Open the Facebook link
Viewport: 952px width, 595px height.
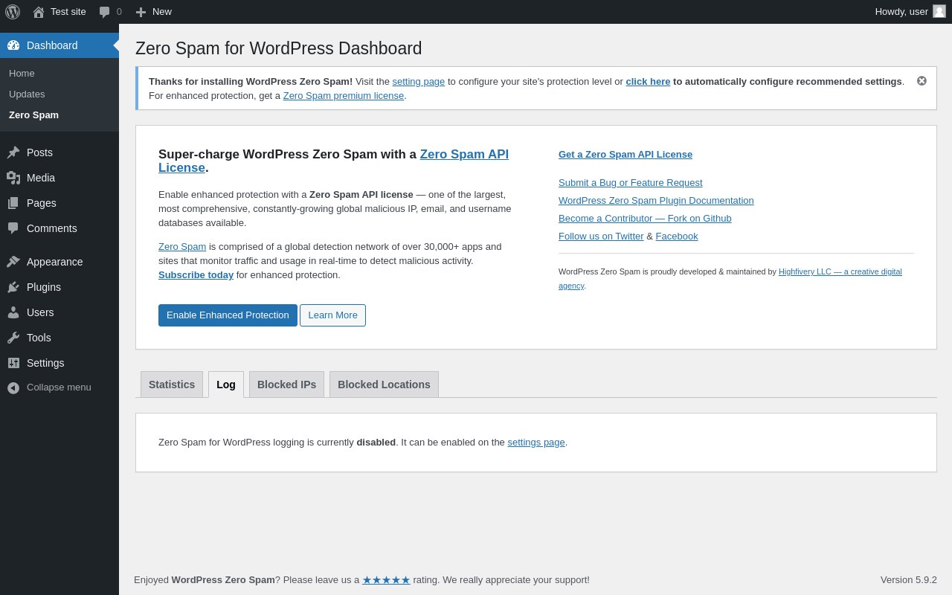point(677,236)
